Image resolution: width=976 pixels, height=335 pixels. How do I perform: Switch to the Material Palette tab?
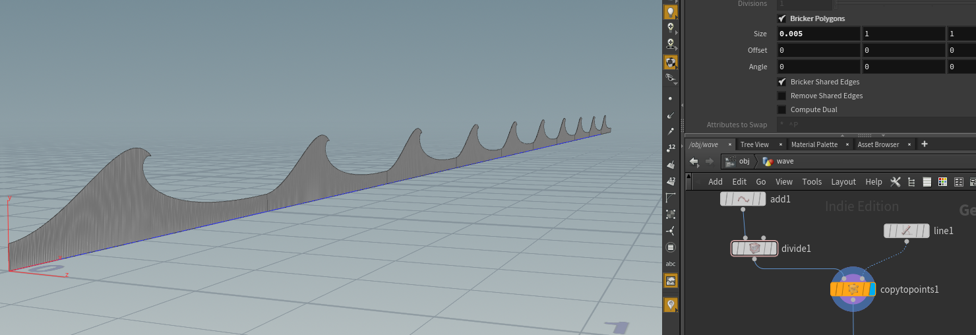click(814, 144)
